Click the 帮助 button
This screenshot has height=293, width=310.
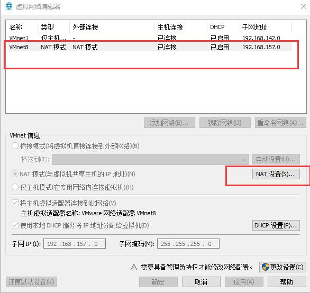pyautogui.click(x=287, y=282)
